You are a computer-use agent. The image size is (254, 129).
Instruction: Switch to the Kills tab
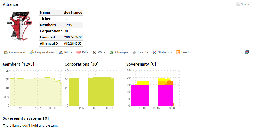pyautogui.click(x=85, y=52)
